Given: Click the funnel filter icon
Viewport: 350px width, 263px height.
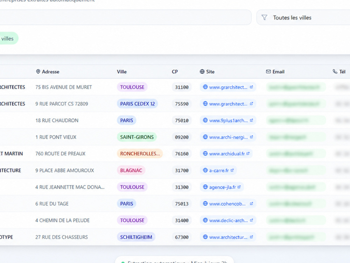Looking at the screenshot, I should 264,18.
